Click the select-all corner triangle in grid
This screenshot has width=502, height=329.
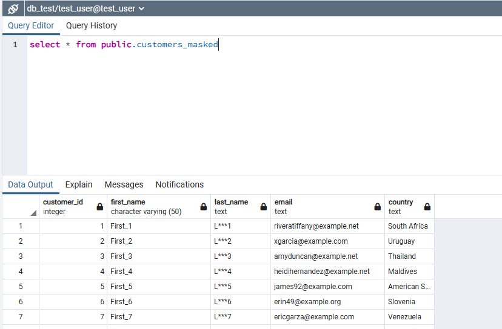(33, 213)
